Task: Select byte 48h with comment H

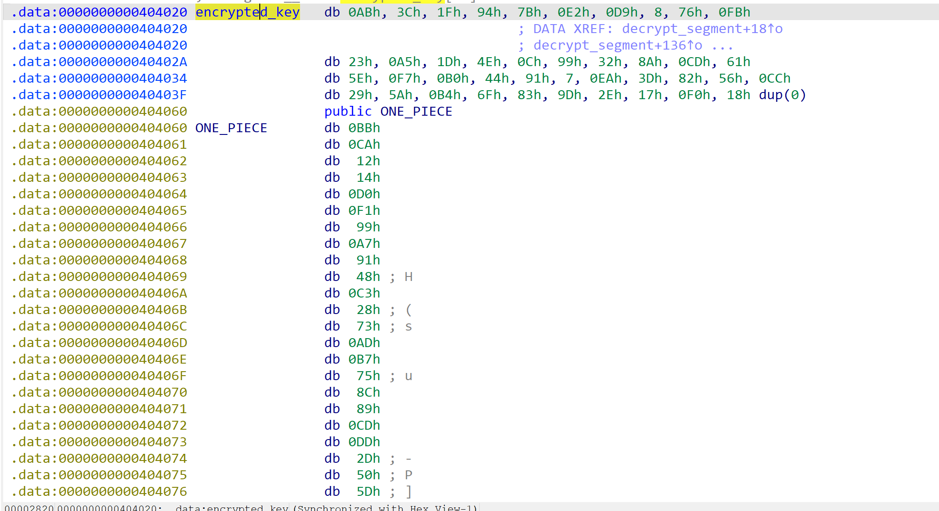Action: (x=368, y=276)
